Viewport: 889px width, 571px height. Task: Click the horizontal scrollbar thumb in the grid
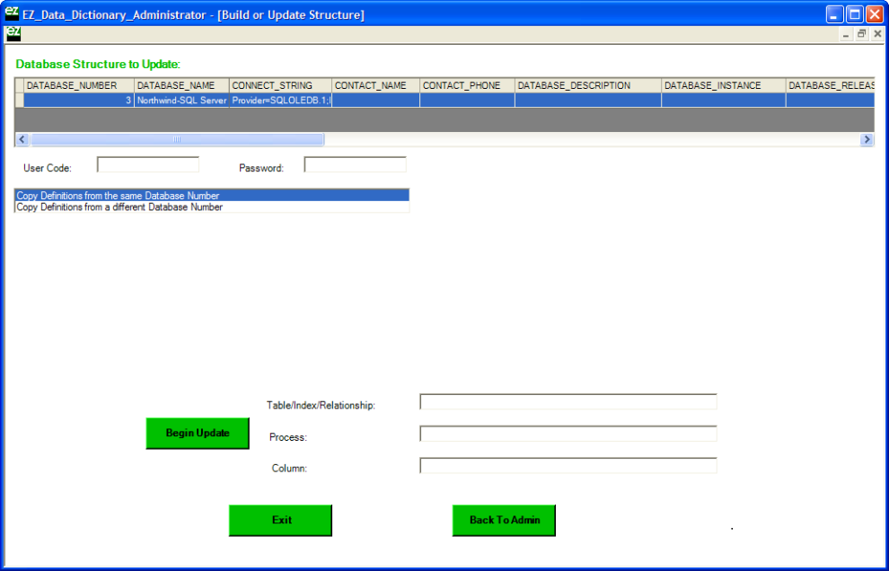[177, 139]
